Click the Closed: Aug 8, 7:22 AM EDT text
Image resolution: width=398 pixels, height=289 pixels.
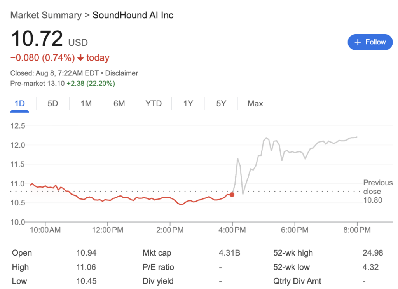[54, 73]
